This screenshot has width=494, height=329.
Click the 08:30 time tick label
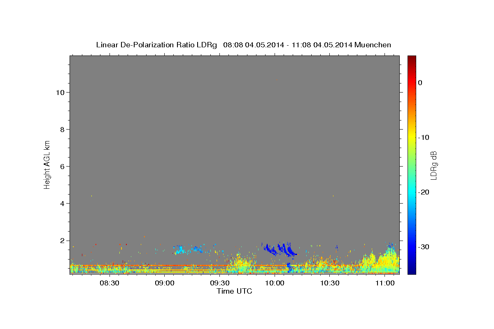pyautogui.click(x=110, y=283)
